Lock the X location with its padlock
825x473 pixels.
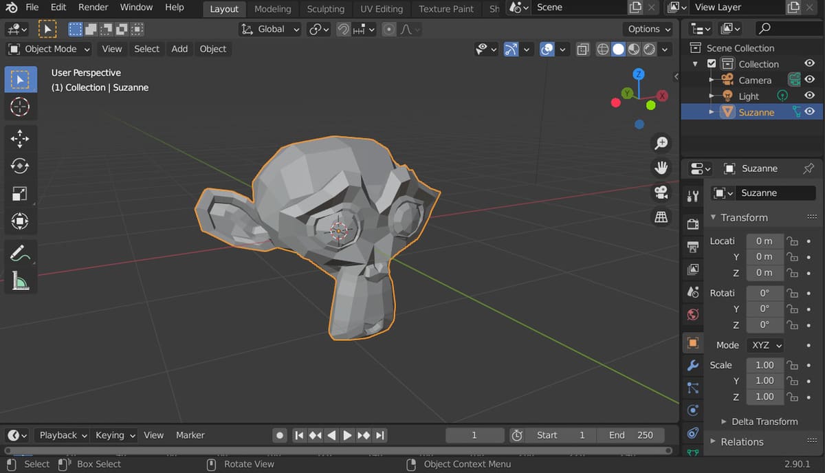pyautogui.click(x=792, y=241)
